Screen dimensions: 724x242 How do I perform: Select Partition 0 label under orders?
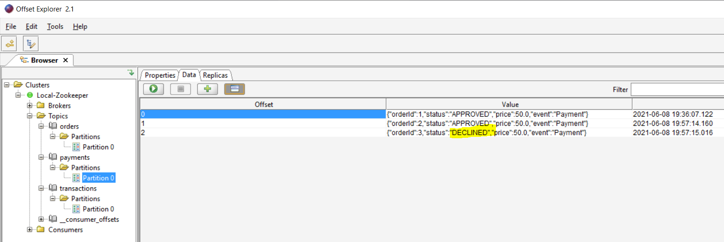pos(98,147)
